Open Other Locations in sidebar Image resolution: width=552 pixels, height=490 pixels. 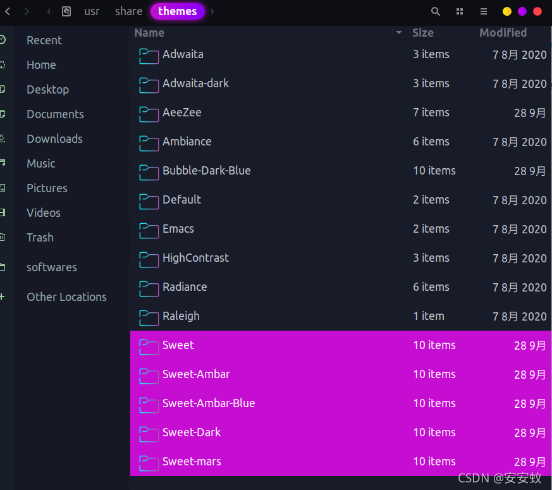tap(66, 297)
